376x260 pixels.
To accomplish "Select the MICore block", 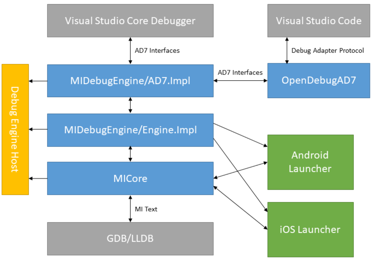I will (130, 178).
